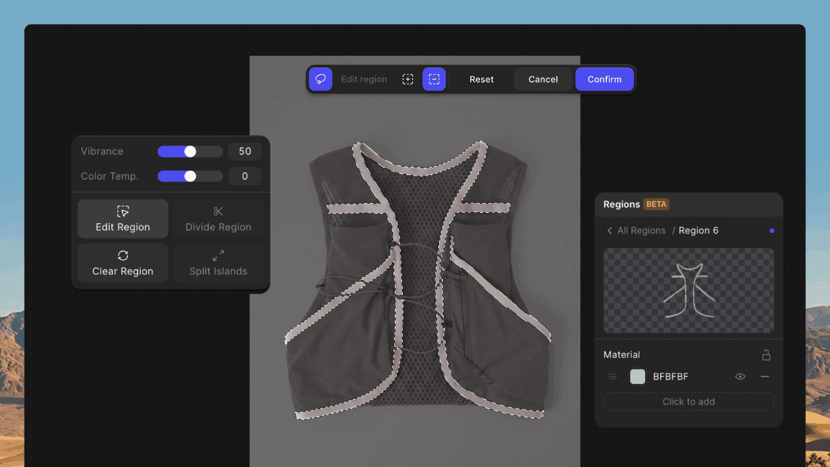The width and height of the screenshot is (830, 467).
Task: Select the lasso tool icon
Action: click(x=320, y=79)
